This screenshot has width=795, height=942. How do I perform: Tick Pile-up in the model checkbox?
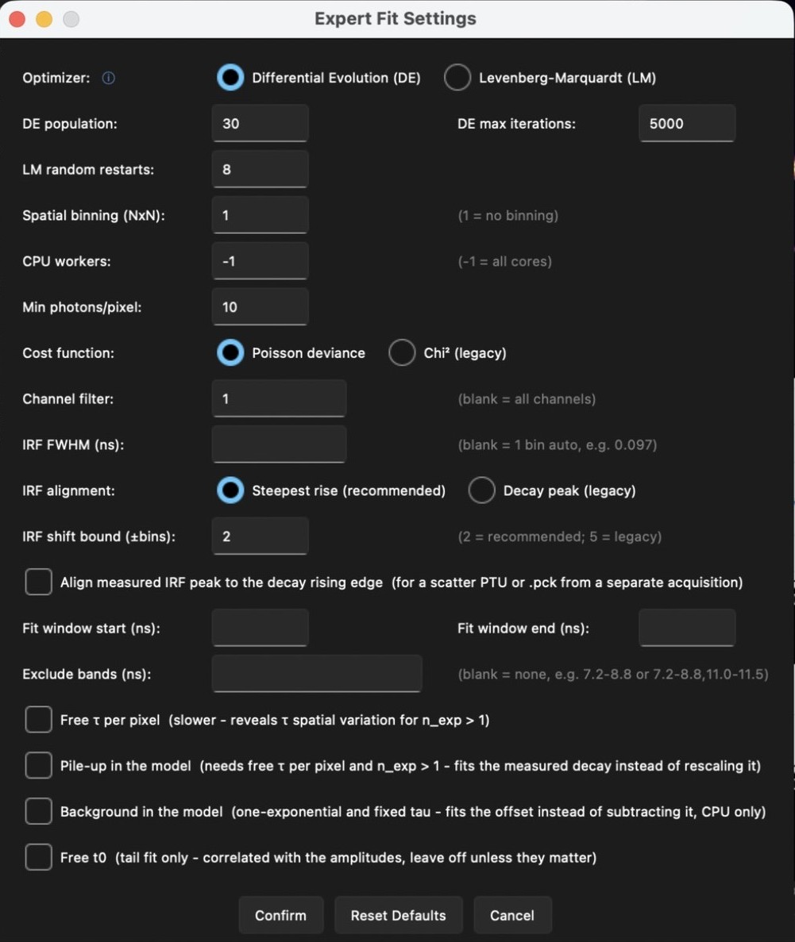pyautogui.click(x=38, y=765)
